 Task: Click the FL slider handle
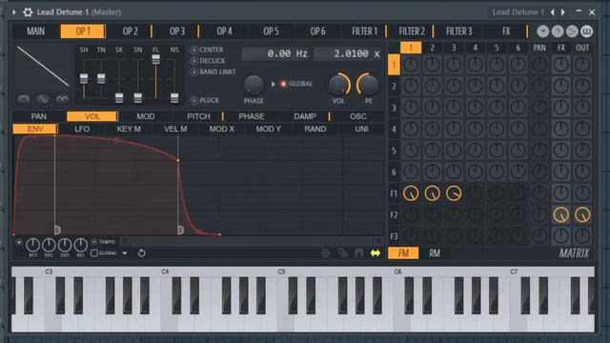(155, 59)
